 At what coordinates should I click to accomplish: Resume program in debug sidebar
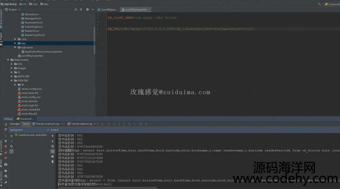coord(6,136)
